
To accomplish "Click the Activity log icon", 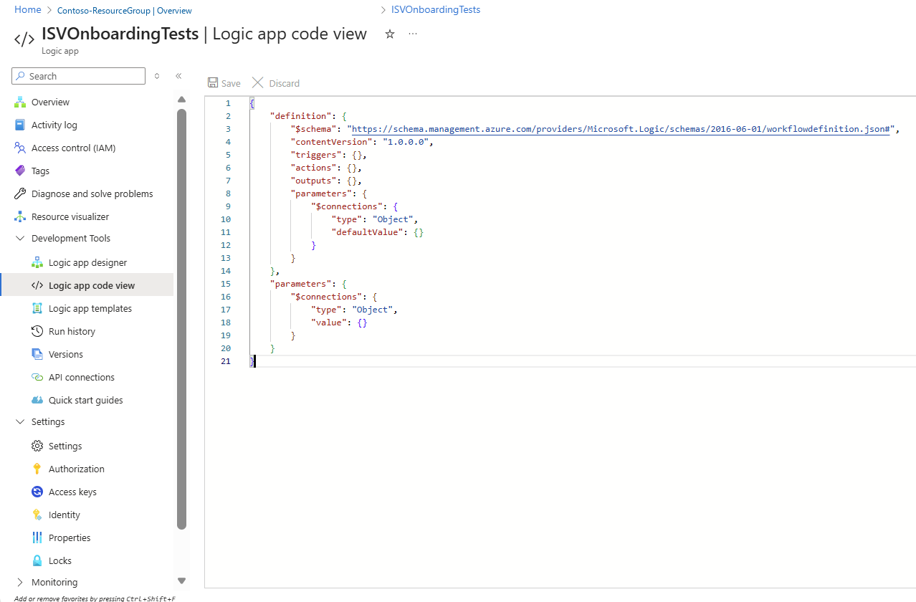I will (20, 125).
